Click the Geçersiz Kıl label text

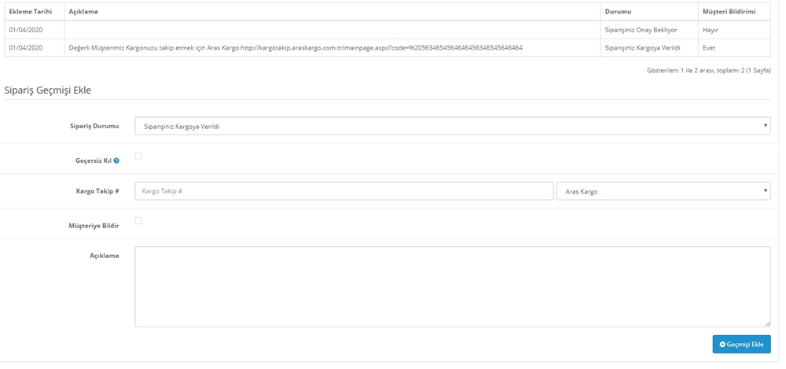(x=94, y=161)
